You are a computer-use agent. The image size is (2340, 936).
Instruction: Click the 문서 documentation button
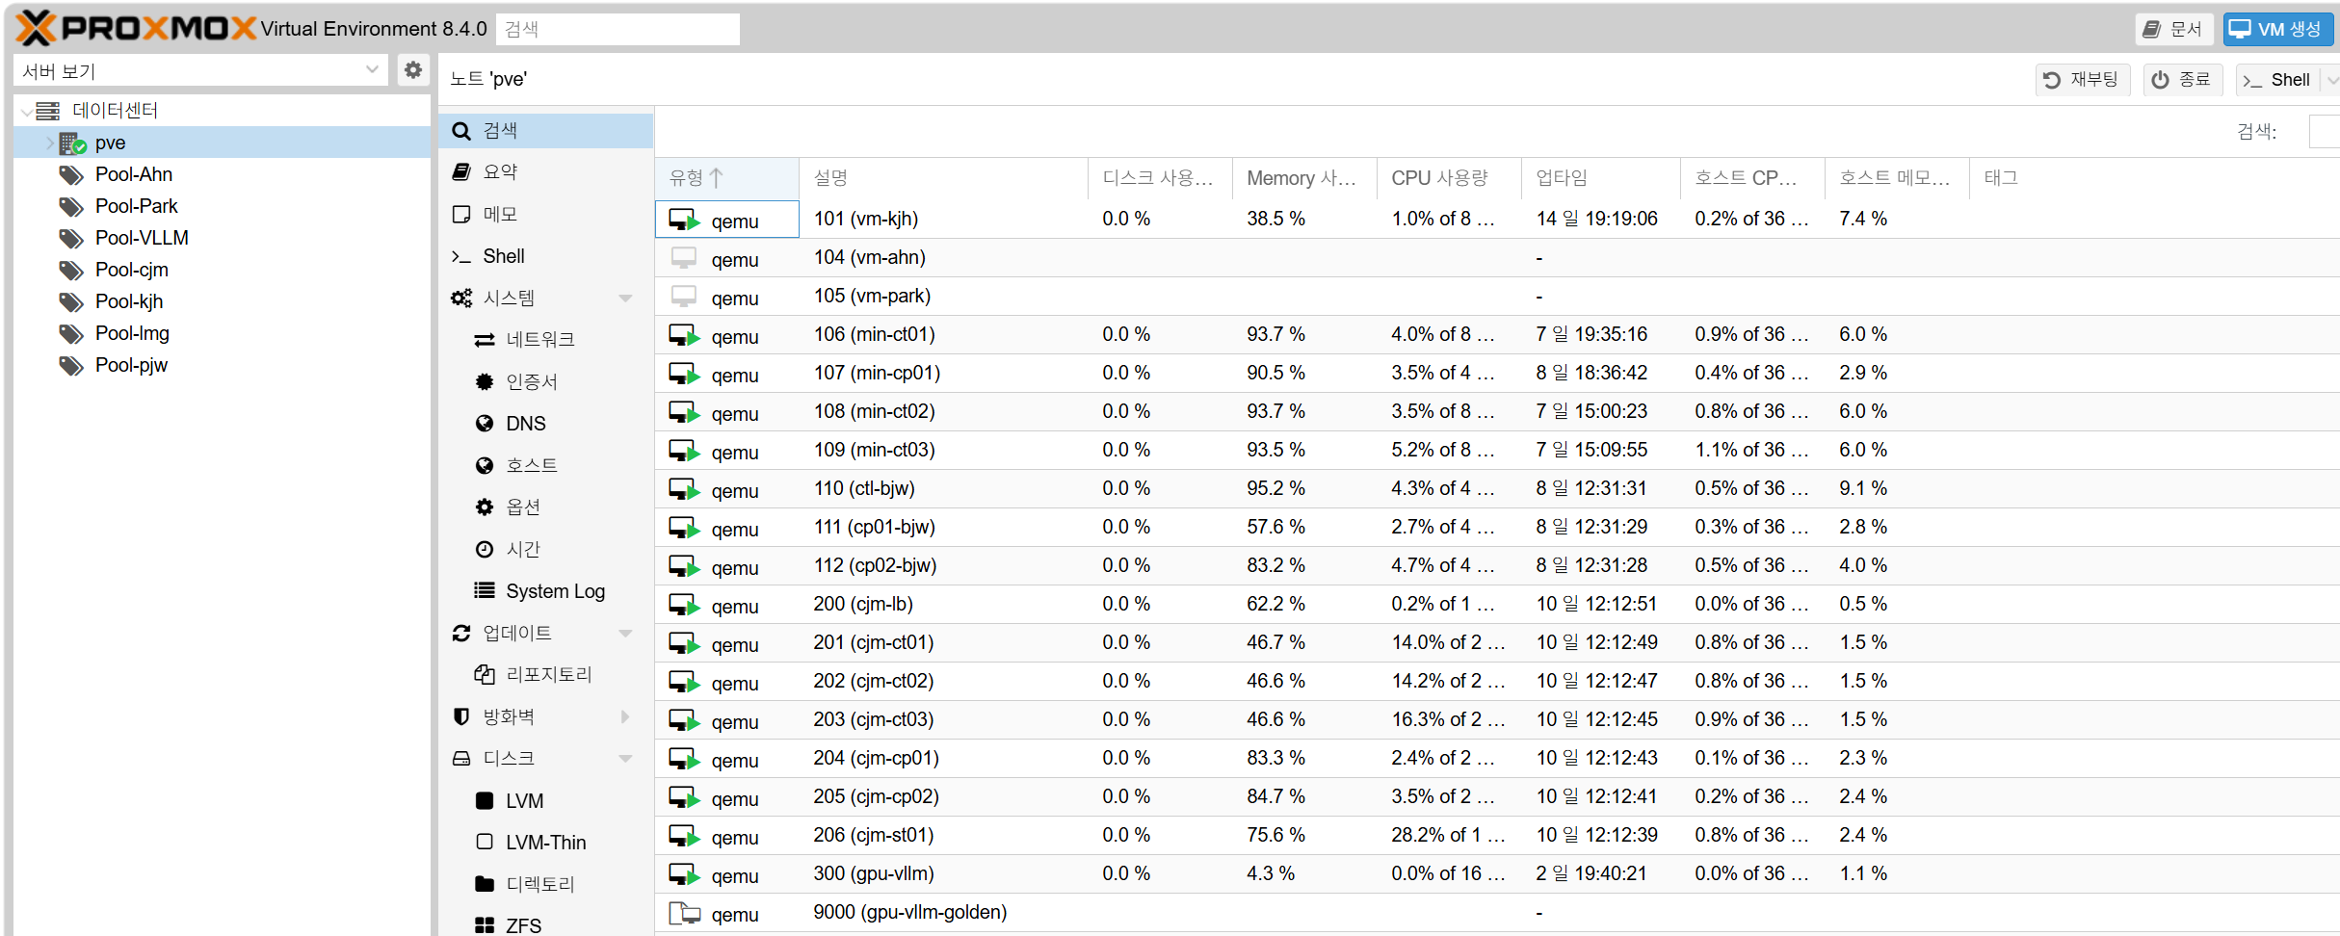(2173, 29)
